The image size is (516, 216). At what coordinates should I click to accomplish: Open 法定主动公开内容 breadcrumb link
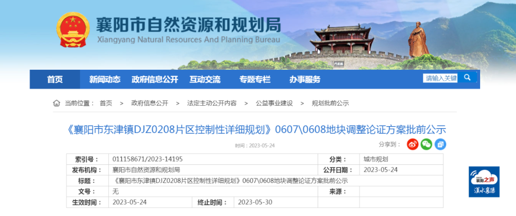(x=212, y=103)
